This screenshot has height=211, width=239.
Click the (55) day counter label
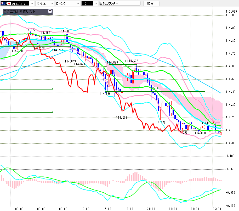(155, 88)
